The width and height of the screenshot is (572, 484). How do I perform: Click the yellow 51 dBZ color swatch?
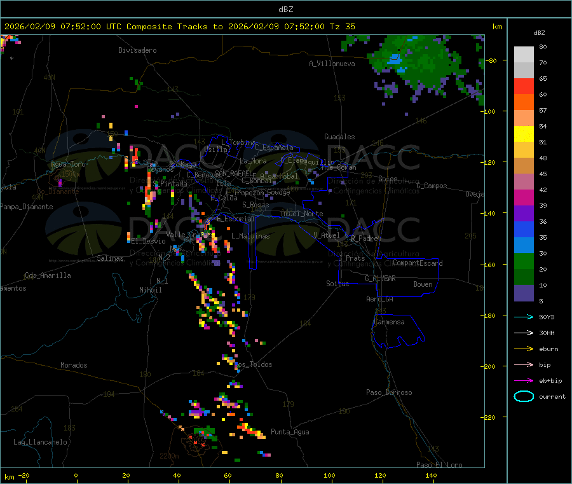pos(524,134)
